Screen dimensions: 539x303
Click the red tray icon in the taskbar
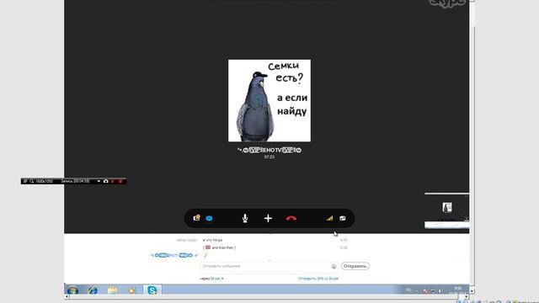pos(426,291)
